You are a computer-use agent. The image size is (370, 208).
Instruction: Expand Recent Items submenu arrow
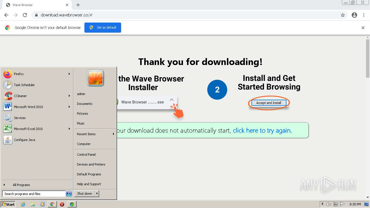(x=114, y=134)
